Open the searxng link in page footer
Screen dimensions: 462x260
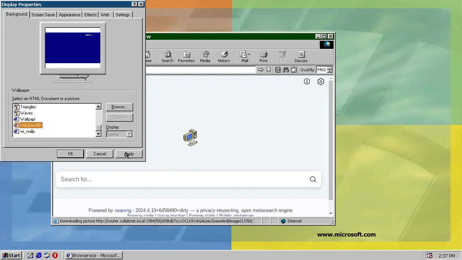[x=123, y=210]
